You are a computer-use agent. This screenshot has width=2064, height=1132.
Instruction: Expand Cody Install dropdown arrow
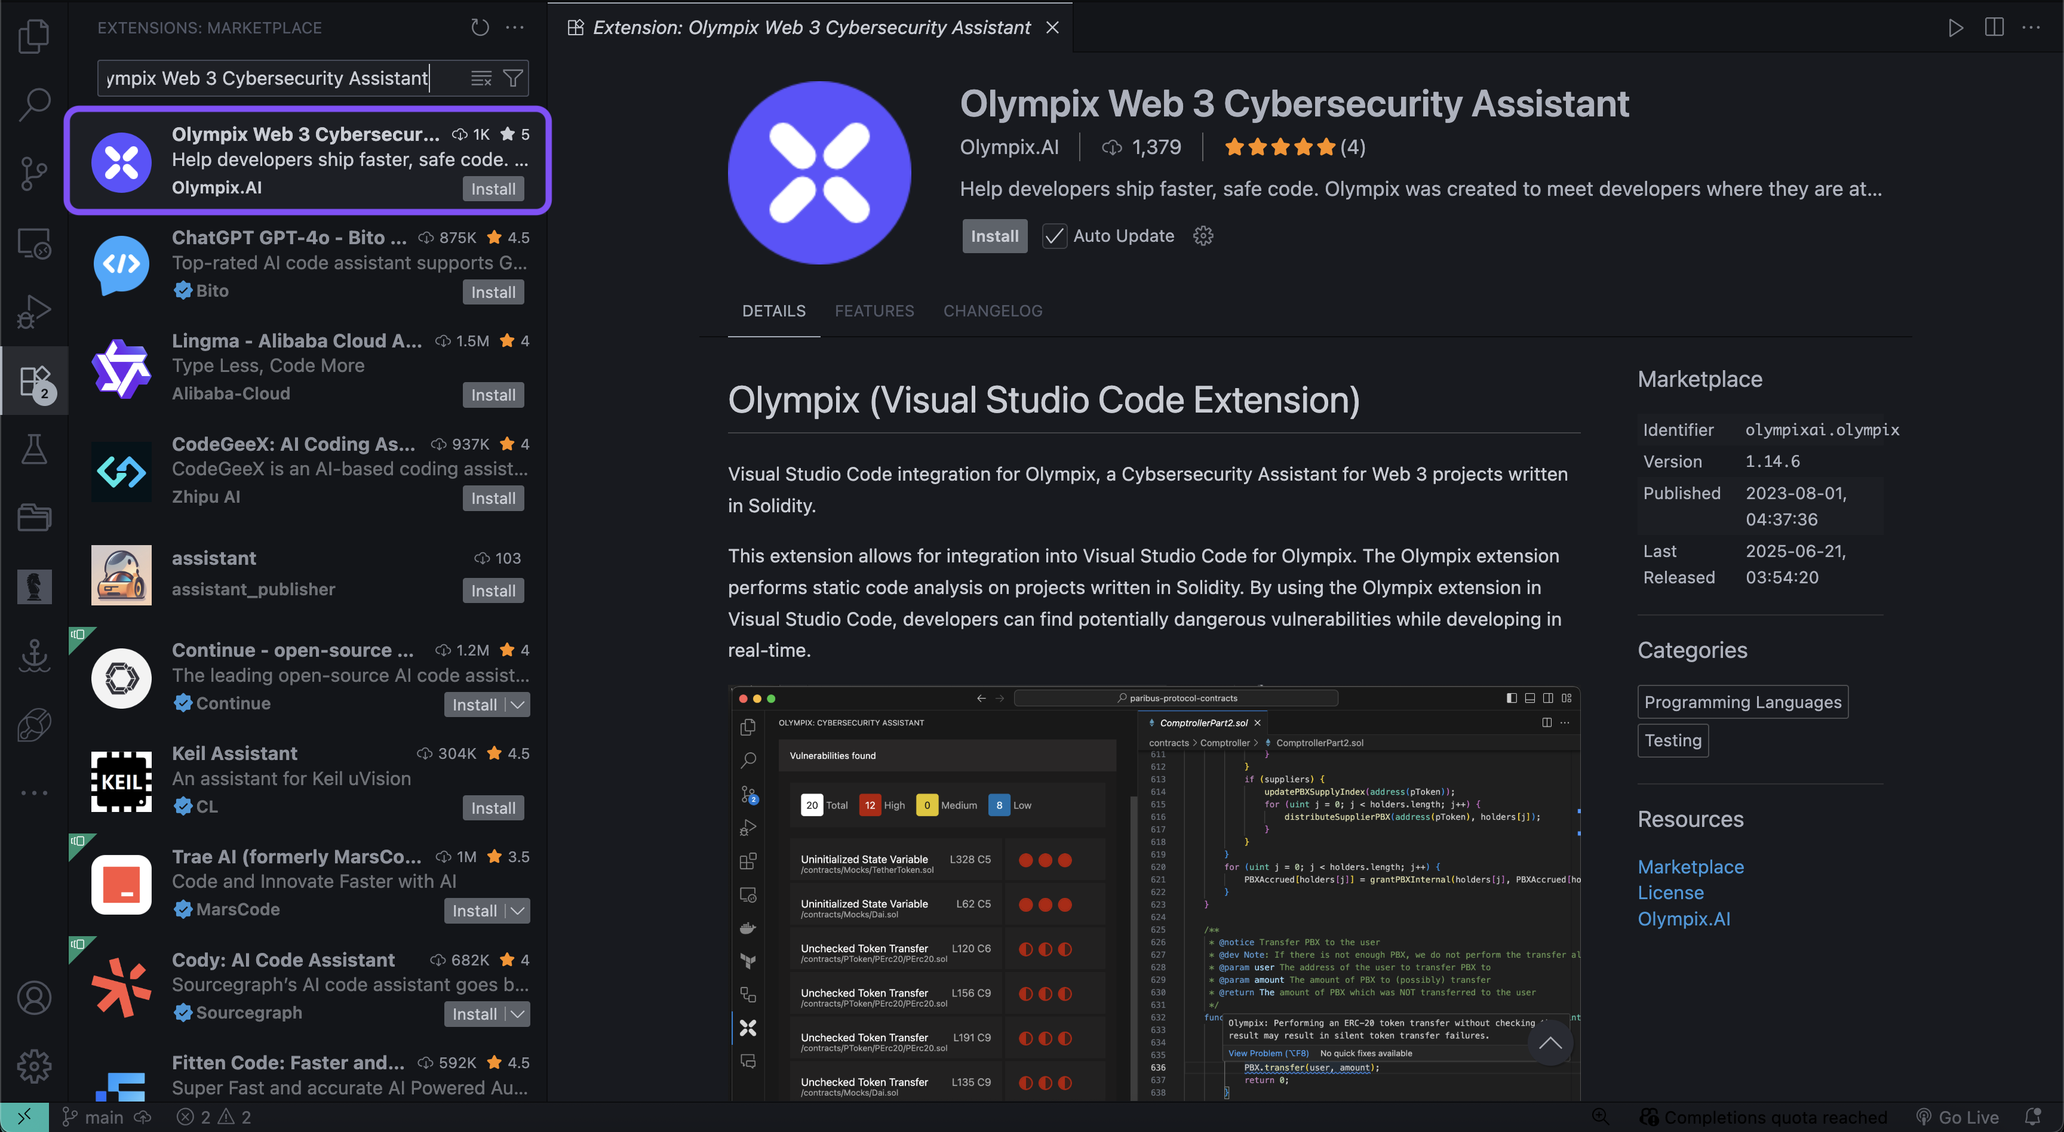point(518,1014)
